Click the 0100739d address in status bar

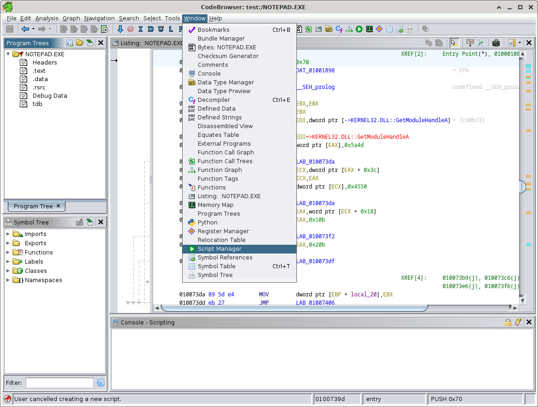click(330, 399)
